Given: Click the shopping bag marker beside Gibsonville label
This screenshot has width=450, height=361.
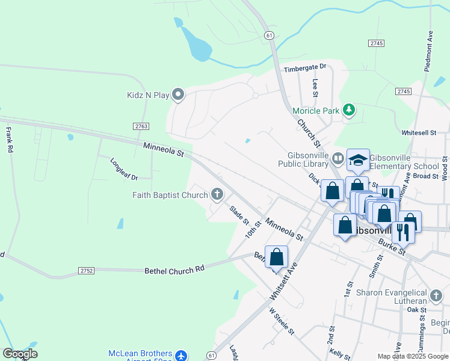Looking at the screenshot, I should pyautogui.click(x=345, y=225).
